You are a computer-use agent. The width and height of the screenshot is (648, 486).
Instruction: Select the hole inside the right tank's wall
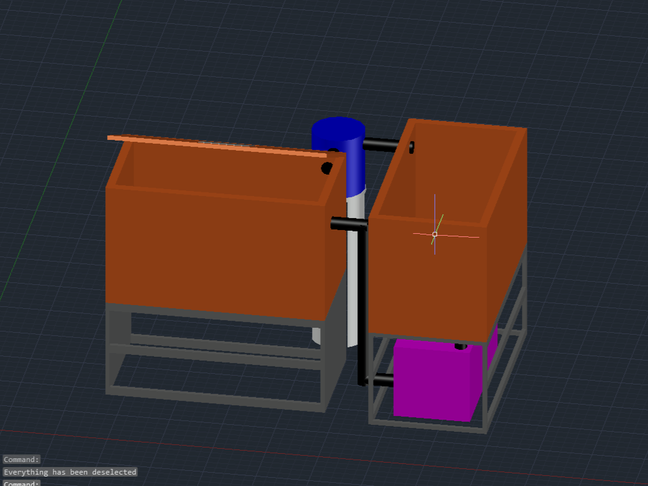tap(411, 147)
